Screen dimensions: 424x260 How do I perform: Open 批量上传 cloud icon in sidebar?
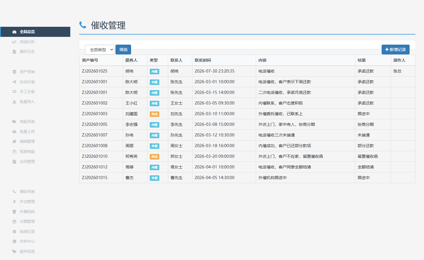(x=14, y=132)
